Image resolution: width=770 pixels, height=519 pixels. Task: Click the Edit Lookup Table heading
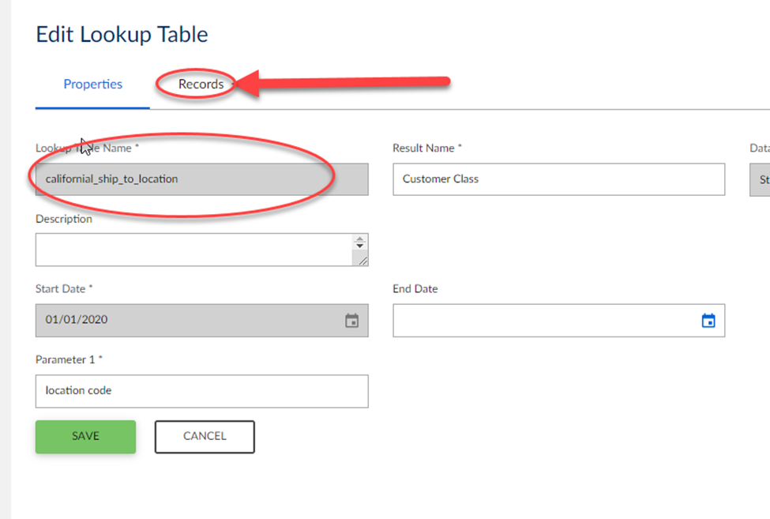pyautogui.click(x=122, y=35)
